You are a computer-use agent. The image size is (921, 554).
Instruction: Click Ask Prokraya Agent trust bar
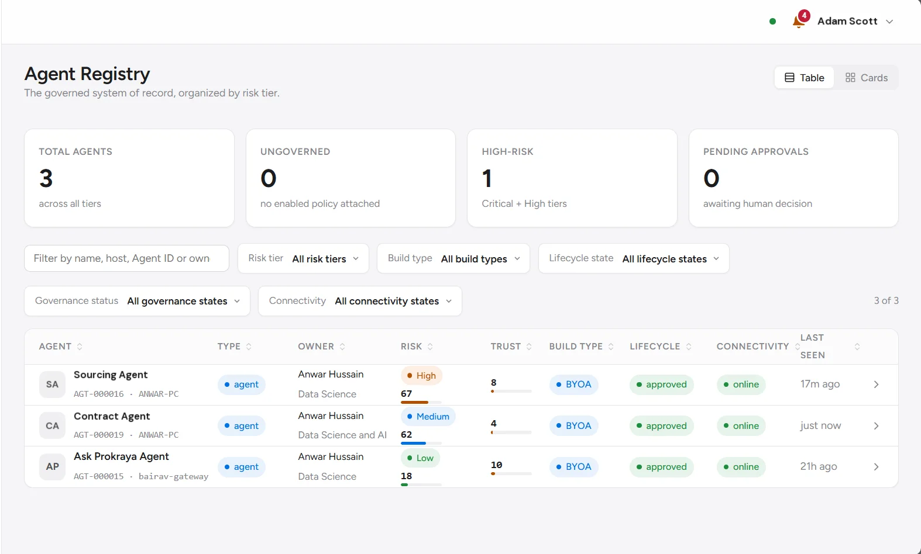pyautogui.click(x=511, y=473)
